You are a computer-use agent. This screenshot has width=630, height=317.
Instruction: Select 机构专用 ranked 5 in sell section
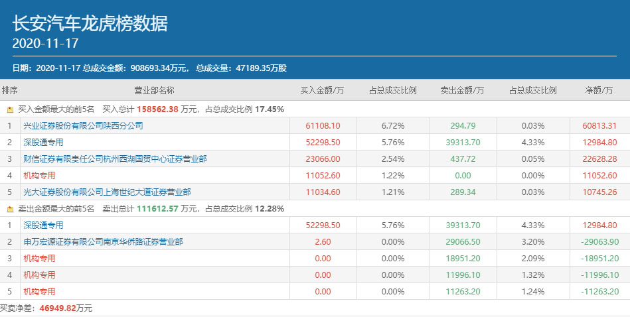pos(39,291)
